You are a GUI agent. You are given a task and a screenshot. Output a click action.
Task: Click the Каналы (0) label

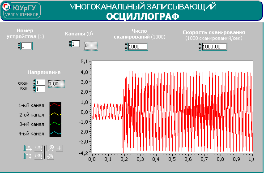tap(79, 34)
